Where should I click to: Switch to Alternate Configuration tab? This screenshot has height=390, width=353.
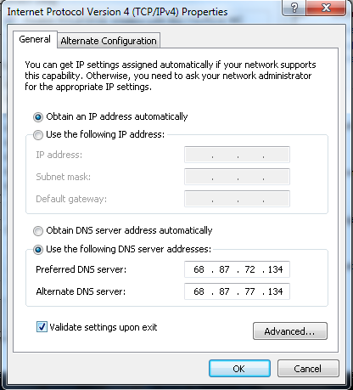click(x=109, y=41)
